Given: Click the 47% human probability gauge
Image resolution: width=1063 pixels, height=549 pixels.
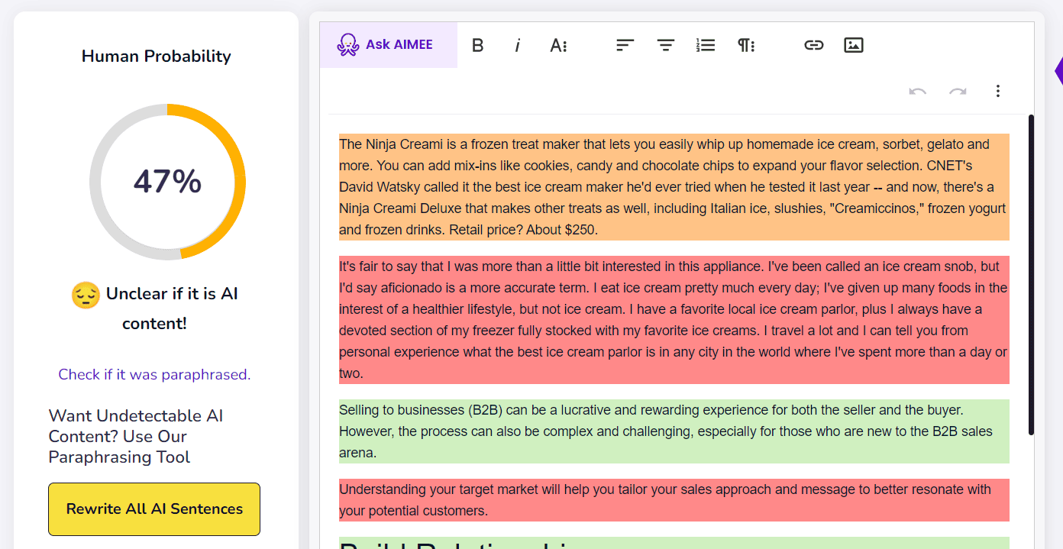Looking at the screenshot, I should (x=167, y=182).
